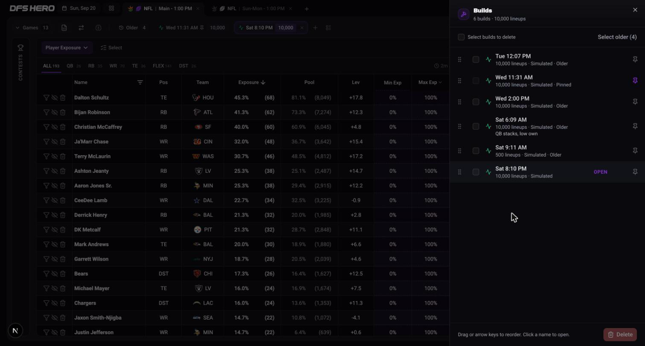Click the grid layout icon next to date
Screen dimensions: 645x346
tap(111, 8)
